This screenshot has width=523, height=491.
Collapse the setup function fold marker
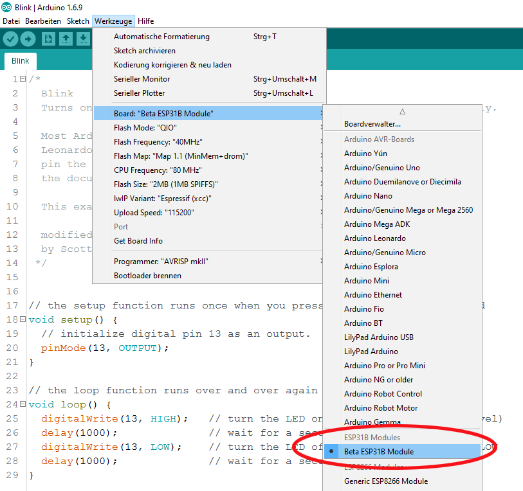coord(23,319)
